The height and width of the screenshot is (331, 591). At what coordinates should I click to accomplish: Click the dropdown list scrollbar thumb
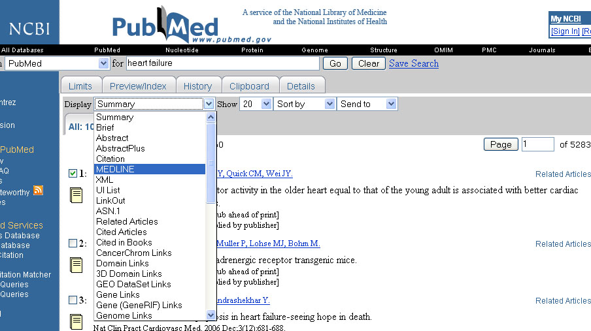tap(211, 163)
